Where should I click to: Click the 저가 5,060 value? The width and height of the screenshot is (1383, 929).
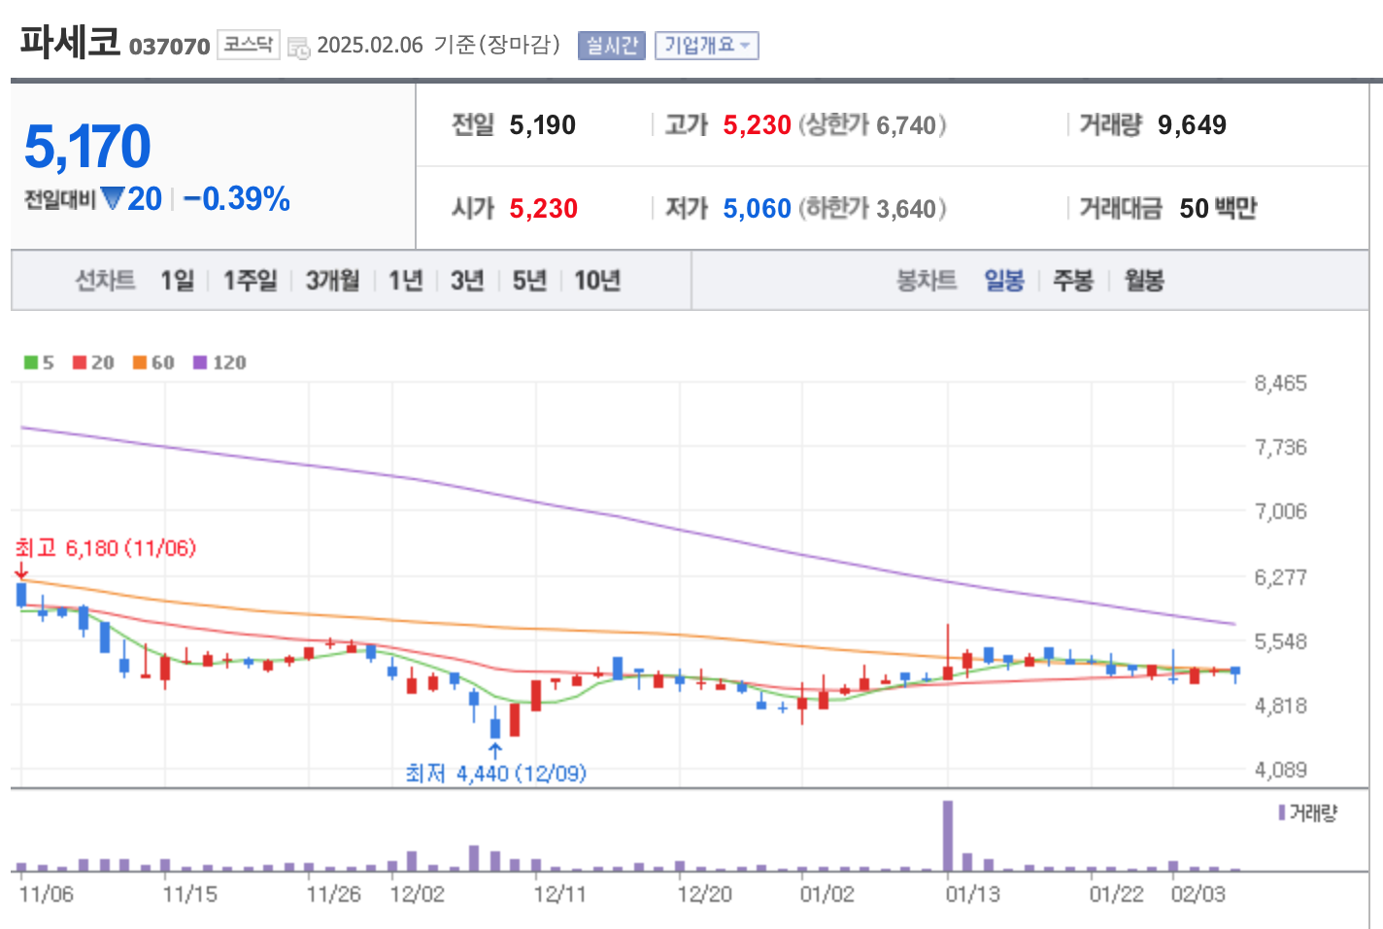(x=757, y=209)
